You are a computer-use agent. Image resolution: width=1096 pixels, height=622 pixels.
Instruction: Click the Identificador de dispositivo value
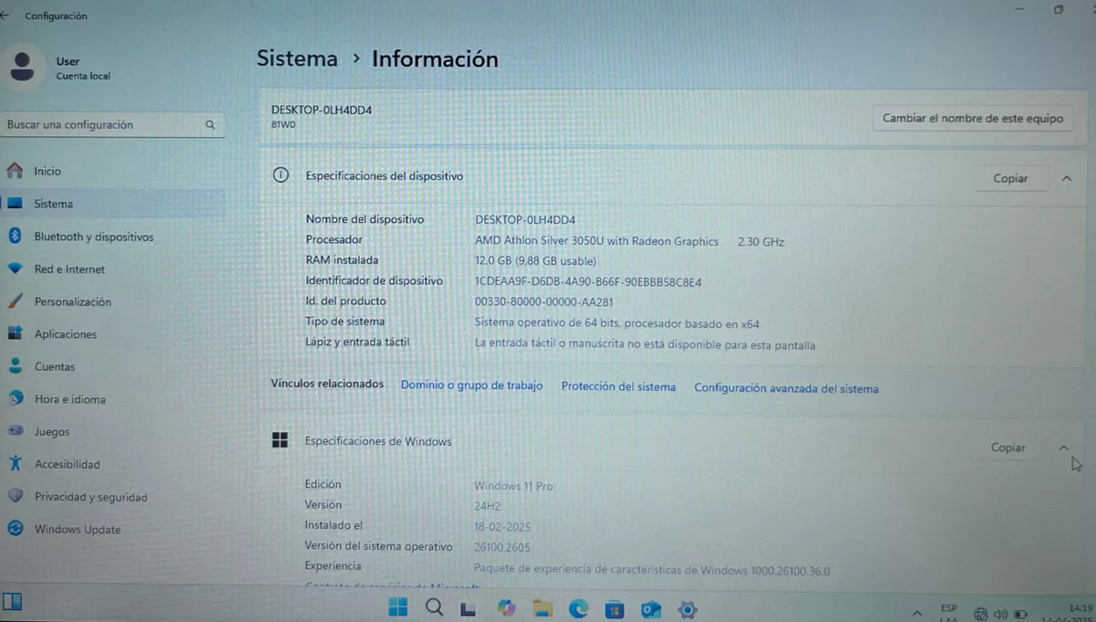pos(588,281)
